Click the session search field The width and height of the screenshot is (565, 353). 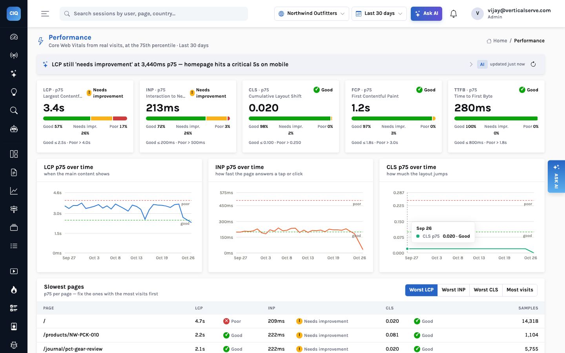(154, 14)
